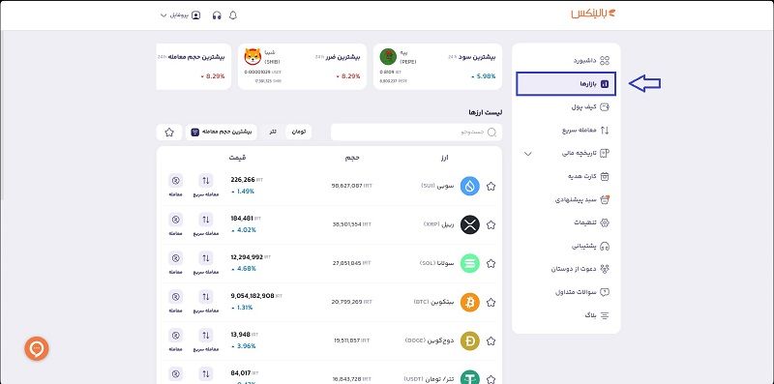The height and width of the screenshot is (384, 774).
Task: Click the volume (حجم) column header
Action: coord(352,158)
